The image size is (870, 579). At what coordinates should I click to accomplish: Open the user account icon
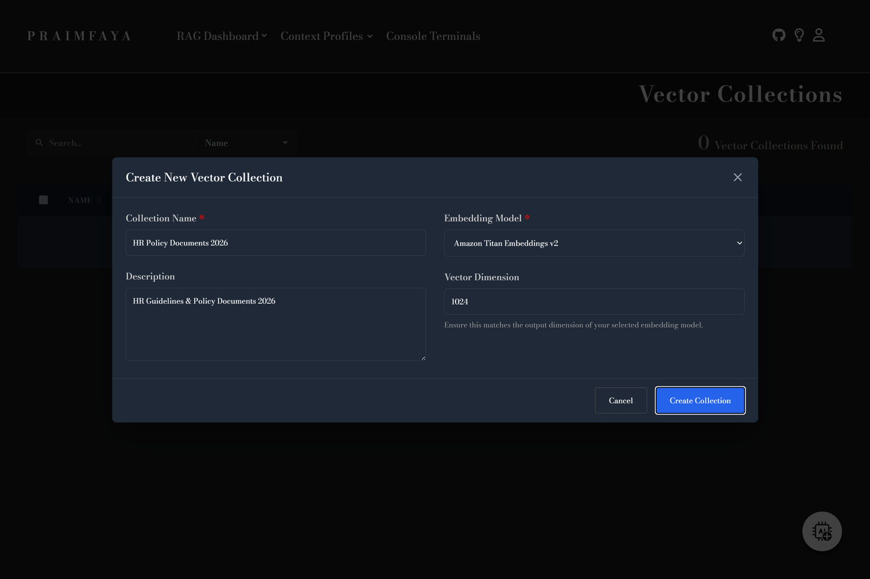click(x=819, y=35)
